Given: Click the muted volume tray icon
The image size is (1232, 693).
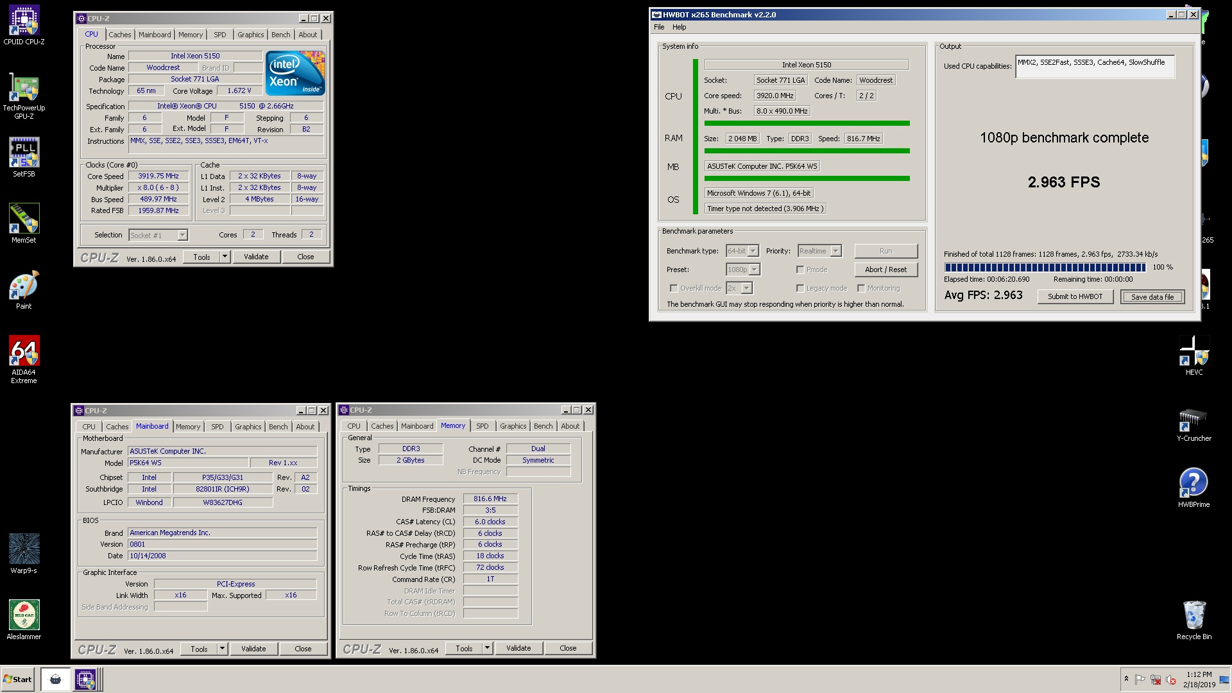Looking at the screenshot, I should [1170, 680].
